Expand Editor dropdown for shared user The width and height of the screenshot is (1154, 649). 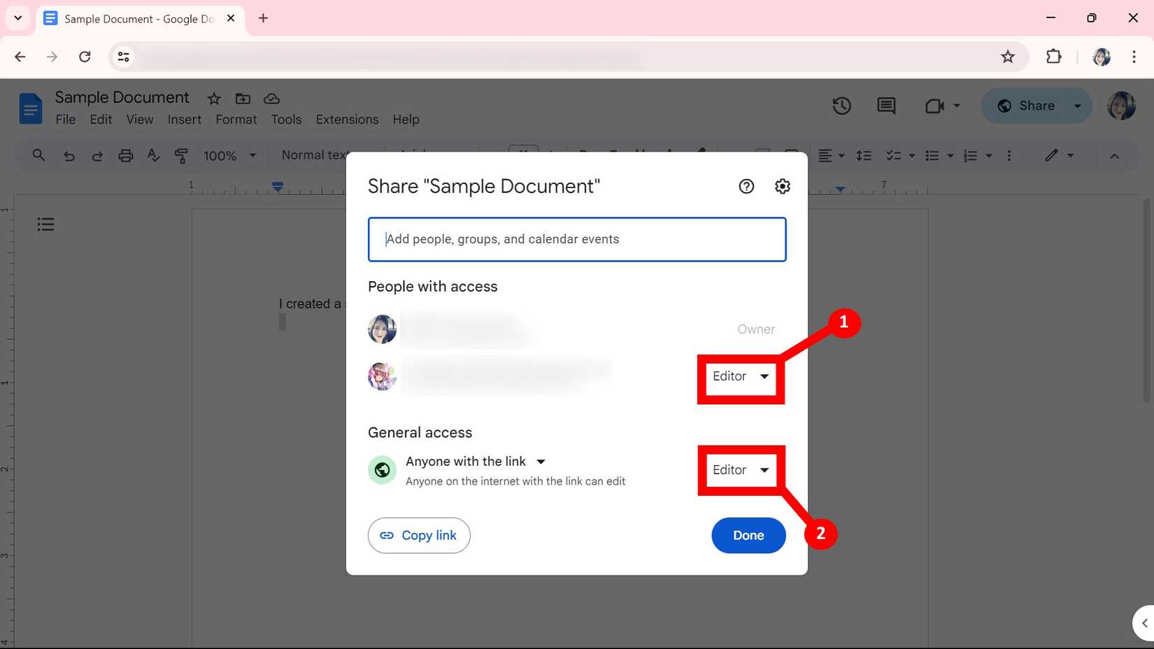(741, 376)
